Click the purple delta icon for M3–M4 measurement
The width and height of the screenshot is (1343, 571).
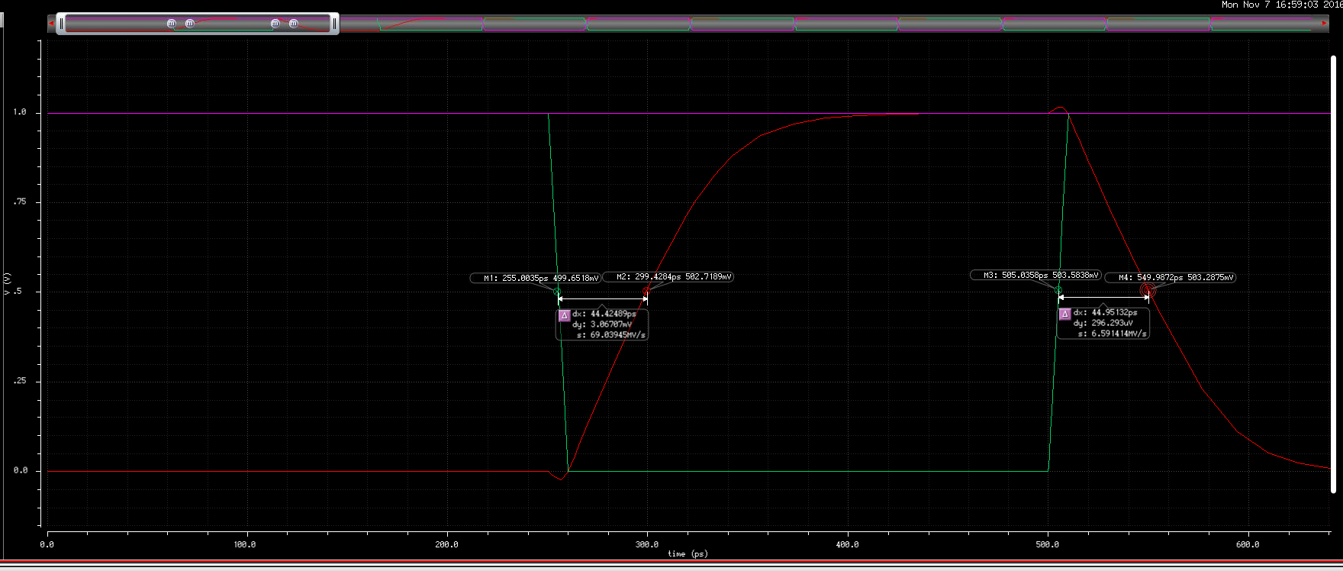[1065, 315]
